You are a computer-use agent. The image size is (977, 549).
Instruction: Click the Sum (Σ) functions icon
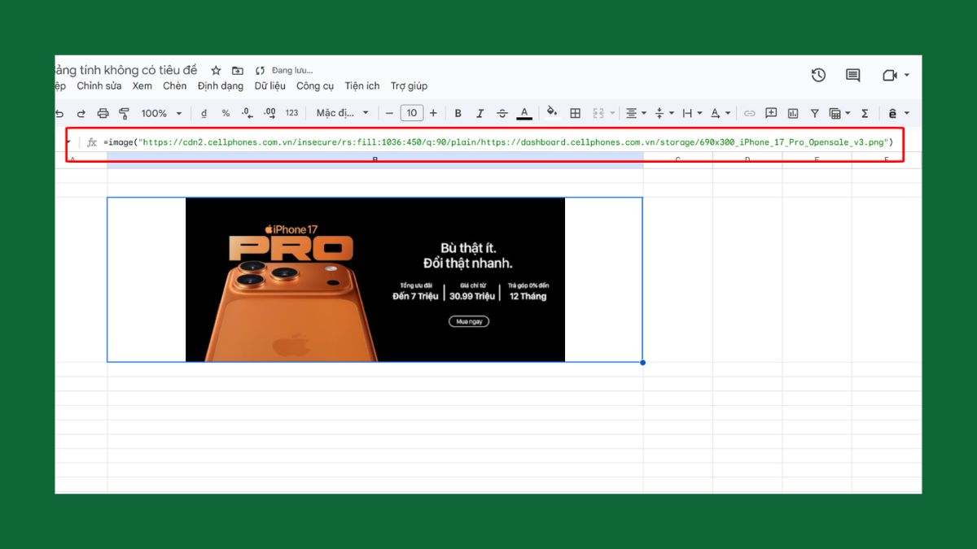865,113
